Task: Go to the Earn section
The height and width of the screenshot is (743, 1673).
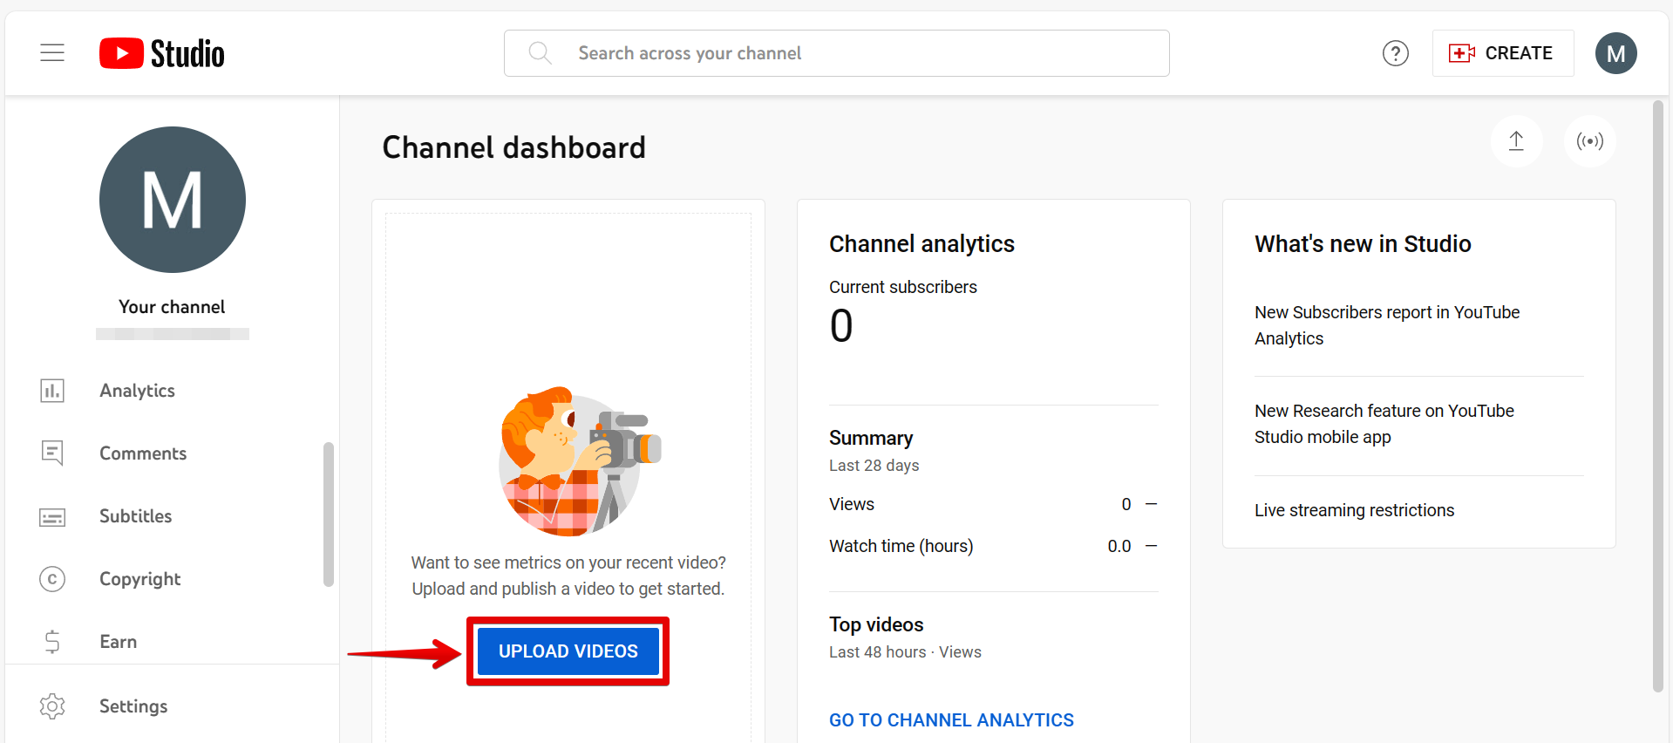Action: pyautogui.click(x=119, y=642)
